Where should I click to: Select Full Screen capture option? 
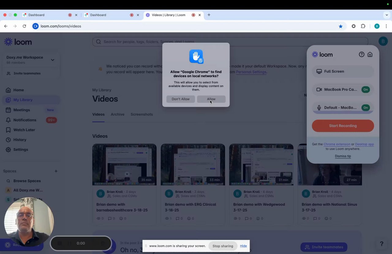pyautogui.click(x=343, y=71)
